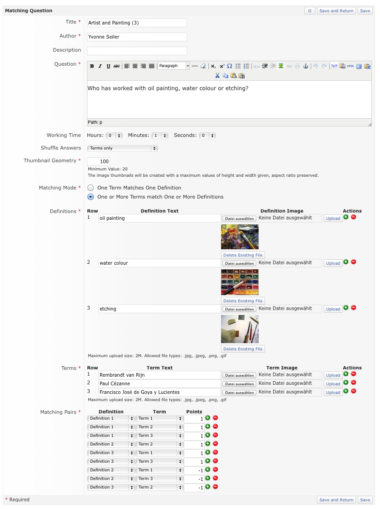380x509 pixels.
Task: Insert a horizontal rule
Action: 195,66
